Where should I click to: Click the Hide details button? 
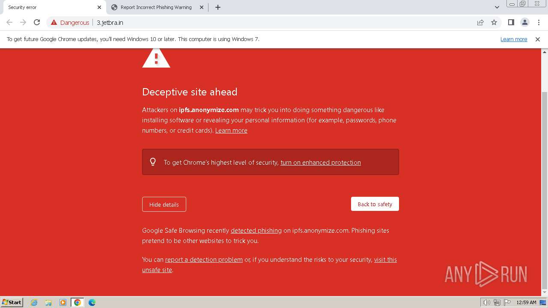coord(164,204)
